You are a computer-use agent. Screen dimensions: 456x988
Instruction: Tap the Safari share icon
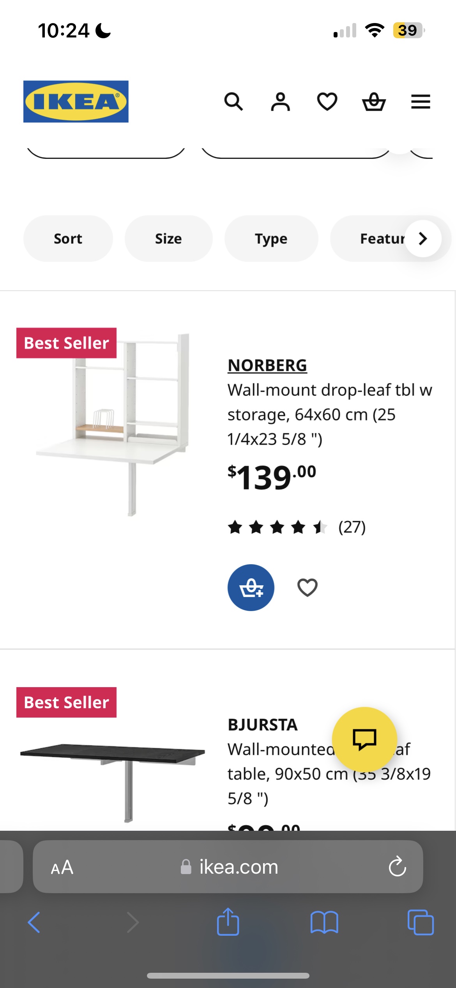228,922
